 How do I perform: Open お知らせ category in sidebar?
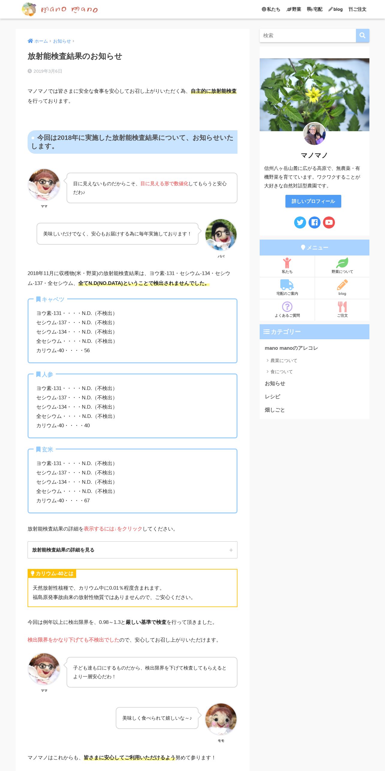click(275, 383)
